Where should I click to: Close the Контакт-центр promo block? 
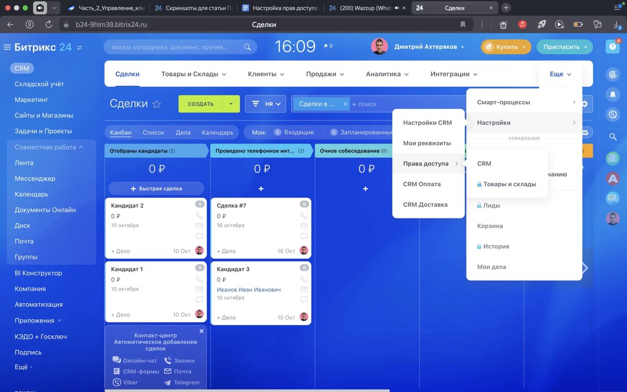pyautogui.click(x=202, y=331)
